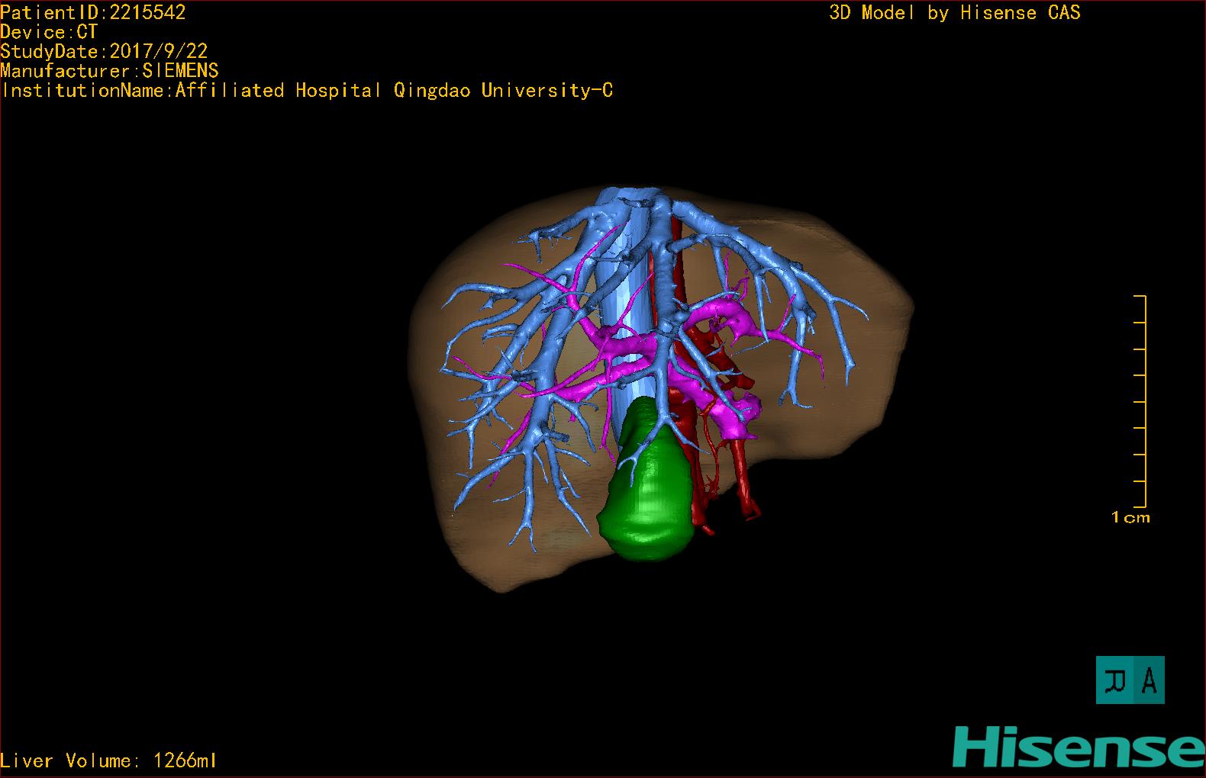Click the A face of orientation cube
This screenshot has height=778, width=1206.
tap(1149, 680)
